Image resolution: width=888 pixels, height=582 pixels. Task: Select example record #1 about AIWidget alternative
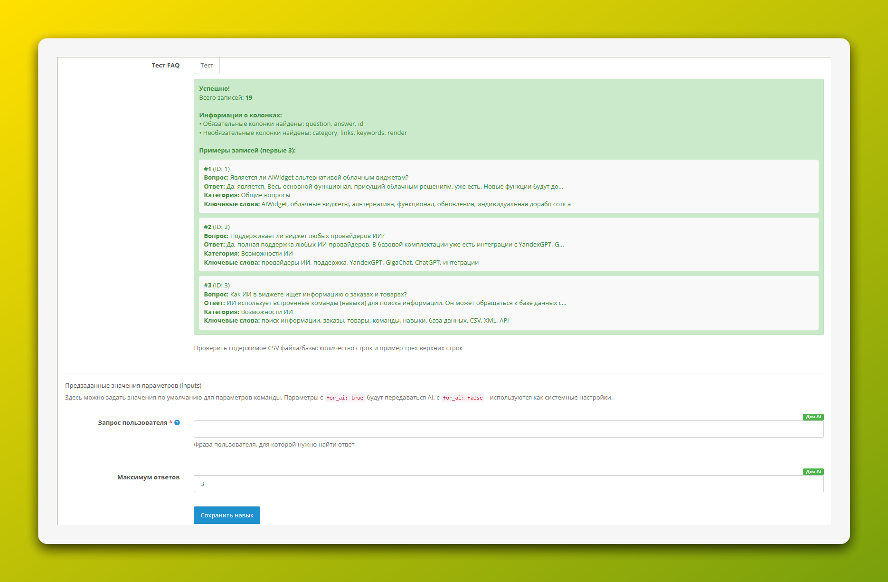508,186
